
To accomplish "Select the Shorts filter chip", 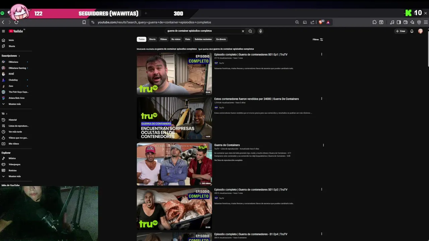I will click(152, 39).
